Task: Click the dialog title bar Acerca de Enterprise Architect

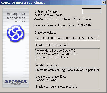Action: (51, 3)
